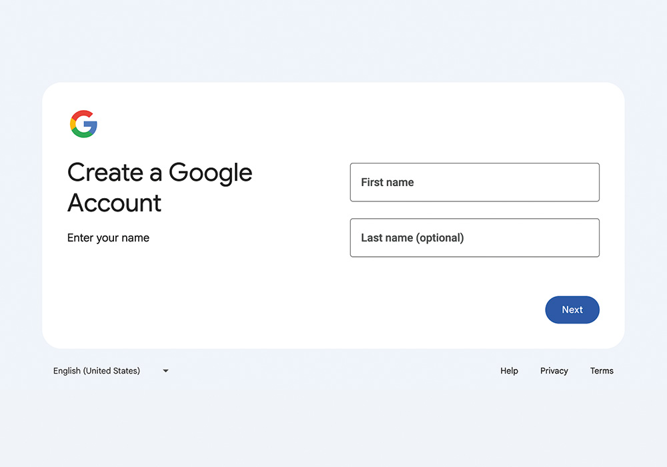
Task: Click the "(United States)" part of language label
Action: click(x=111, y=371)
